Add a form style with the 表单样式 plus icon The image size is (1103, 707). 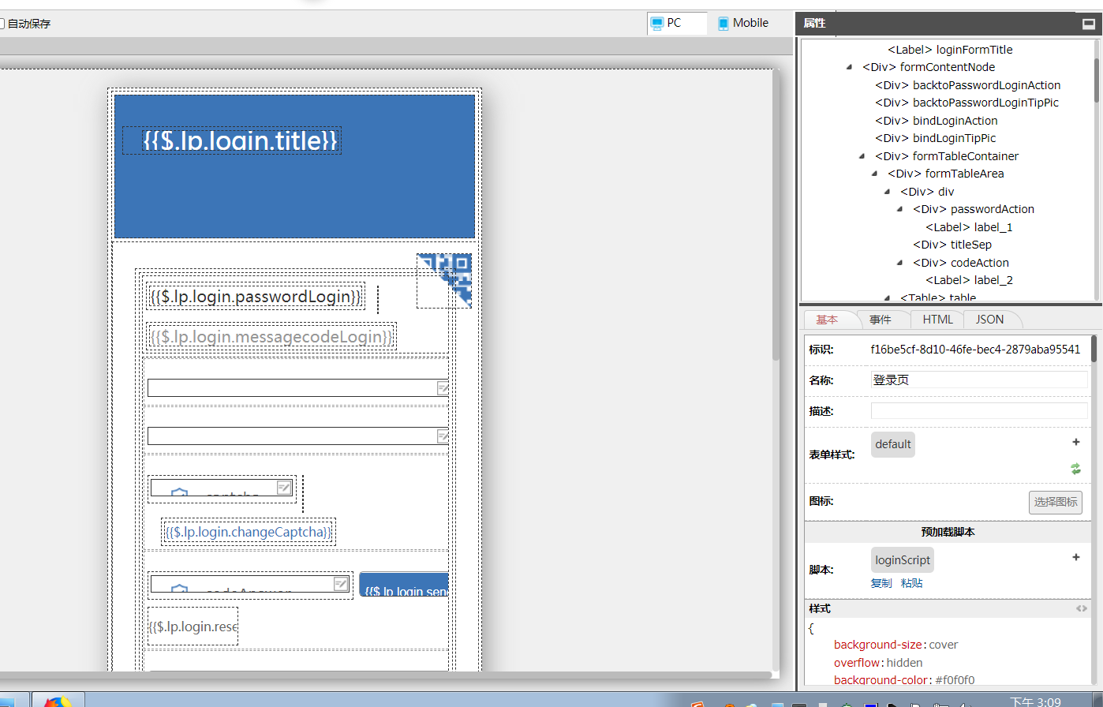point(1075,442)
